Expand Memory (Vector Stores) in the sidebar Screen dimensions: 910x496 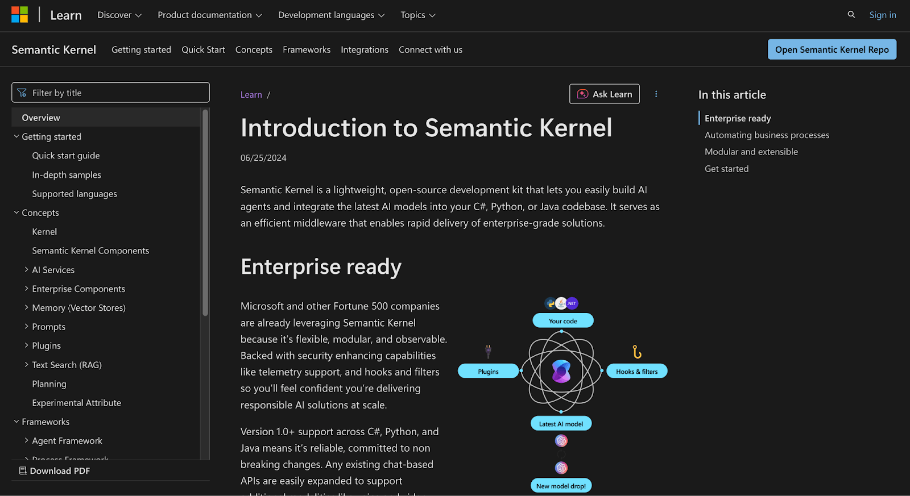click(x=26, y=308)
